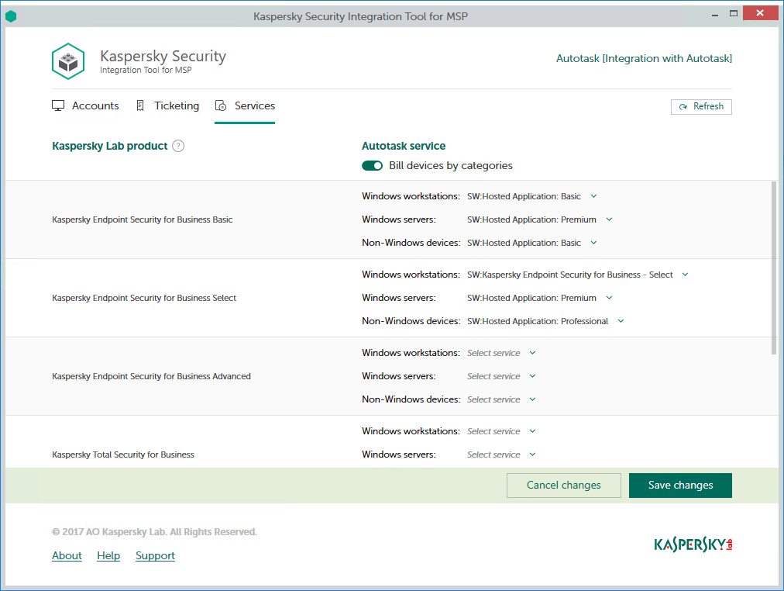Viewport: 784px width, 591px height.
Task: Open Windows servers dropdown for Business Select
Action: pos(609,298)
